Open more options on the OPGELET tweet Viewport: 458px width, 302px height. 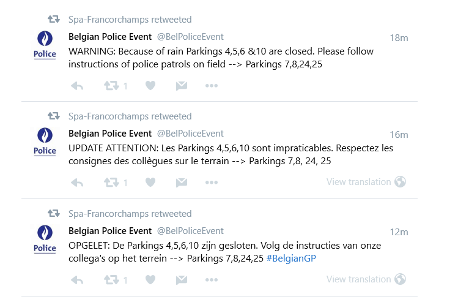click(212, 280)
